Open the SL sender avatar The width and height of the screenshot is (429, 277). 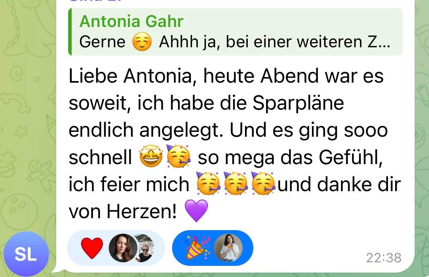click(x=26, y=254)
